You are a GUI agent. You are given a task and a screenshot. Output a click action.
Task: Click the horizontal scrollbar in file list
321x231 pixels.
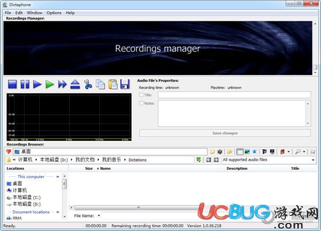138,208
